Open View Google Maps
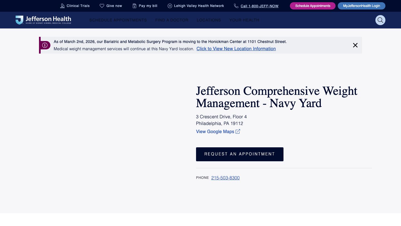Screen dimensions: 401x226 (215, 131)
